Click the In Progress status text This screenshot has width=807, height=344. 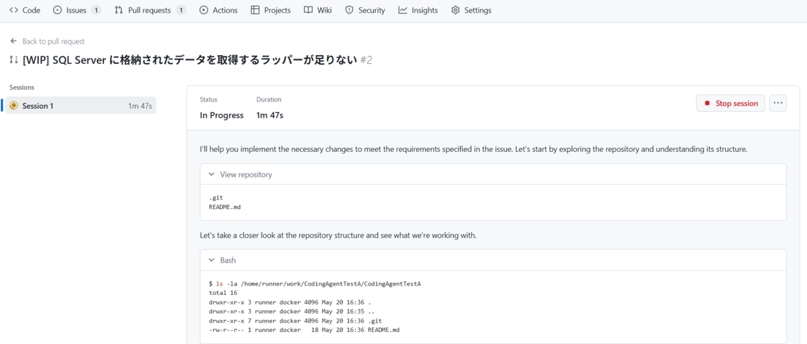point(222,115)
